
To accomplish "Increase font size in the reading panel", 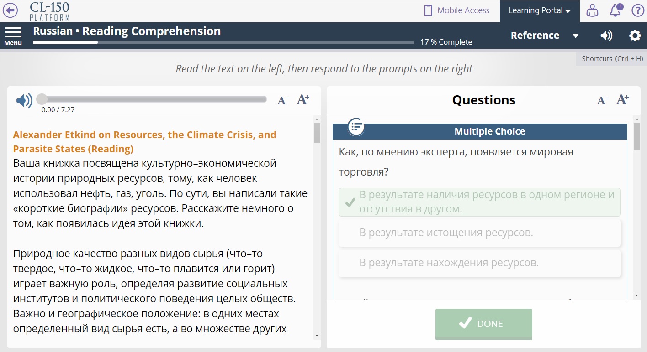I will [x=302, y=99].
